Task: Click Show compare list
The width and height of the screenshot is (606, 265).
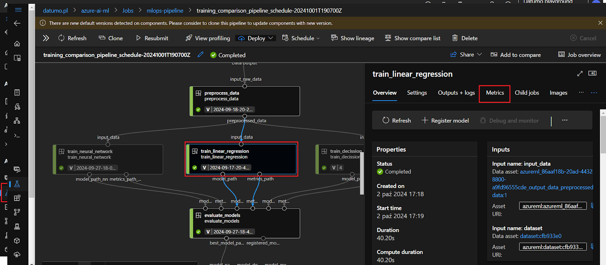Action: pyautogui.click(x=412, y=38)
